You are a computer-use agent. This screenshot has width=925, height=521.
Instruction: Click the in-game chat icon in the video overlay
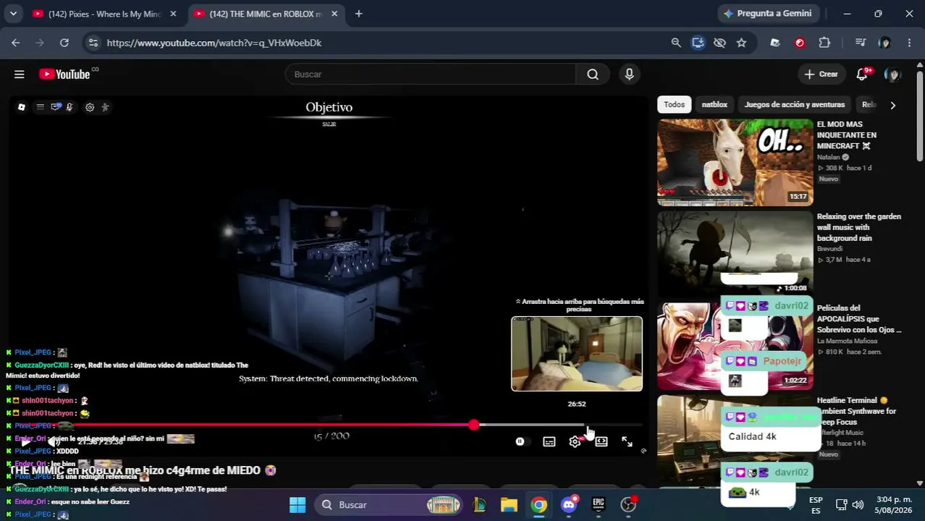click(56, 107)
